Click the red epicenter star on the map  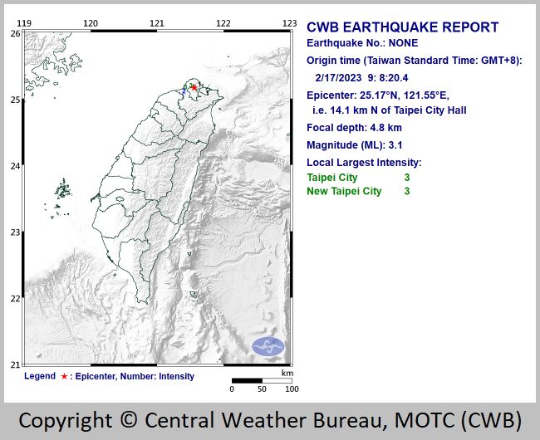tap(193, 86)
